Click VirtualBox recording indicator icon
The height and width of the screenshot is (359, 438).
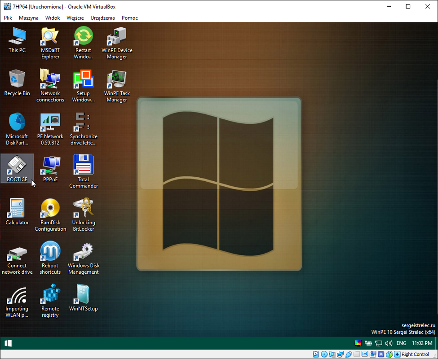pos(372,354)
